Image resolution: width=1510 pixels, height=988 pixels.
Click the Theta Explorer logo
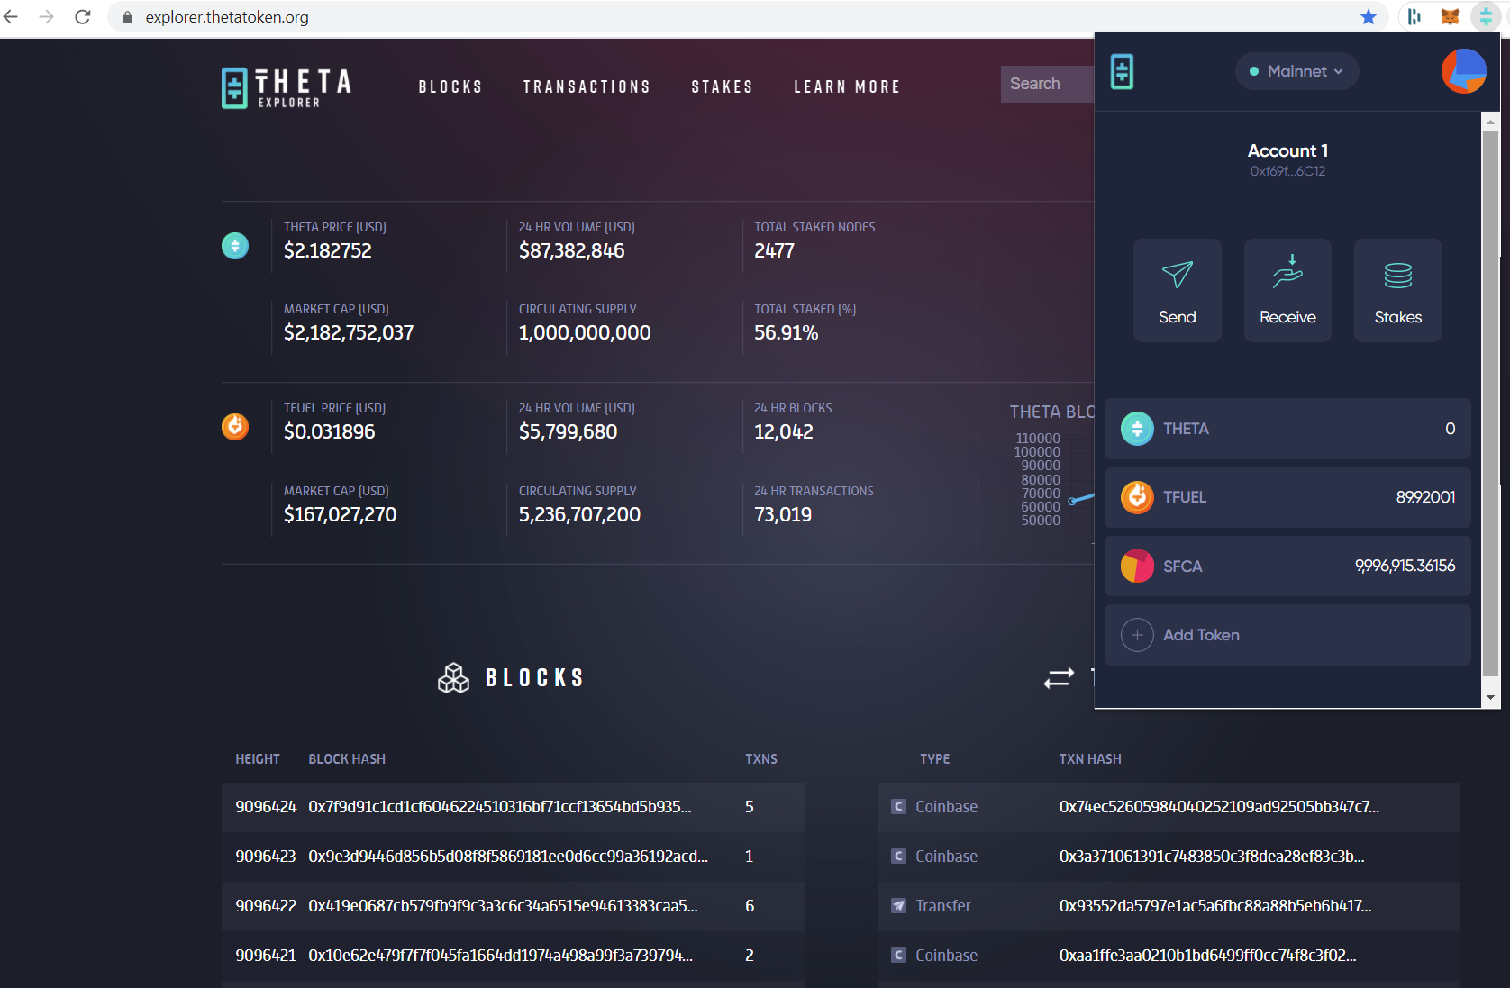click(287, 87)
